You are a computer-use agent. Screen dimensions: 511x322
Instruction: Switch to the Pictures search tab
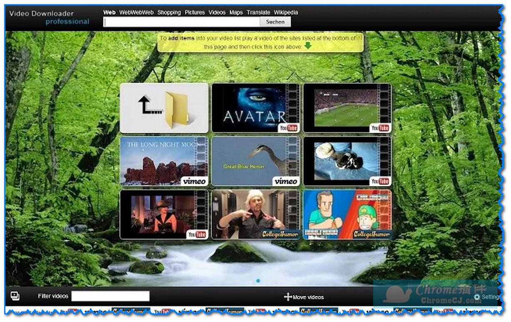click(x=195, y=12)
